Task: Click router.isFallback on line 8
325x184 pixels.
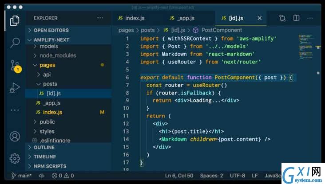Action: click(185, 93)
